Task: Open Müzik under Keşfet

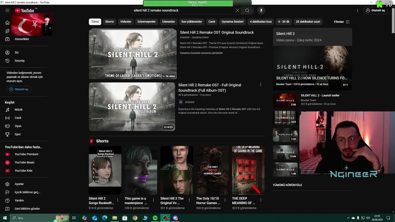Action: point(19,110)
